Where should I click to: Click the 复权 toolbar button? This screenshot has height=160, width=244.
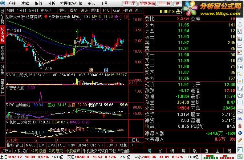(x=63, y=10)
